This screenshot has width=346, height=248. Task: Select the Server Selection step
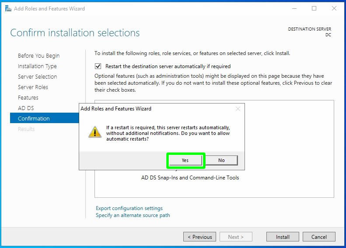pyautogui.click(x=37, y=76)
